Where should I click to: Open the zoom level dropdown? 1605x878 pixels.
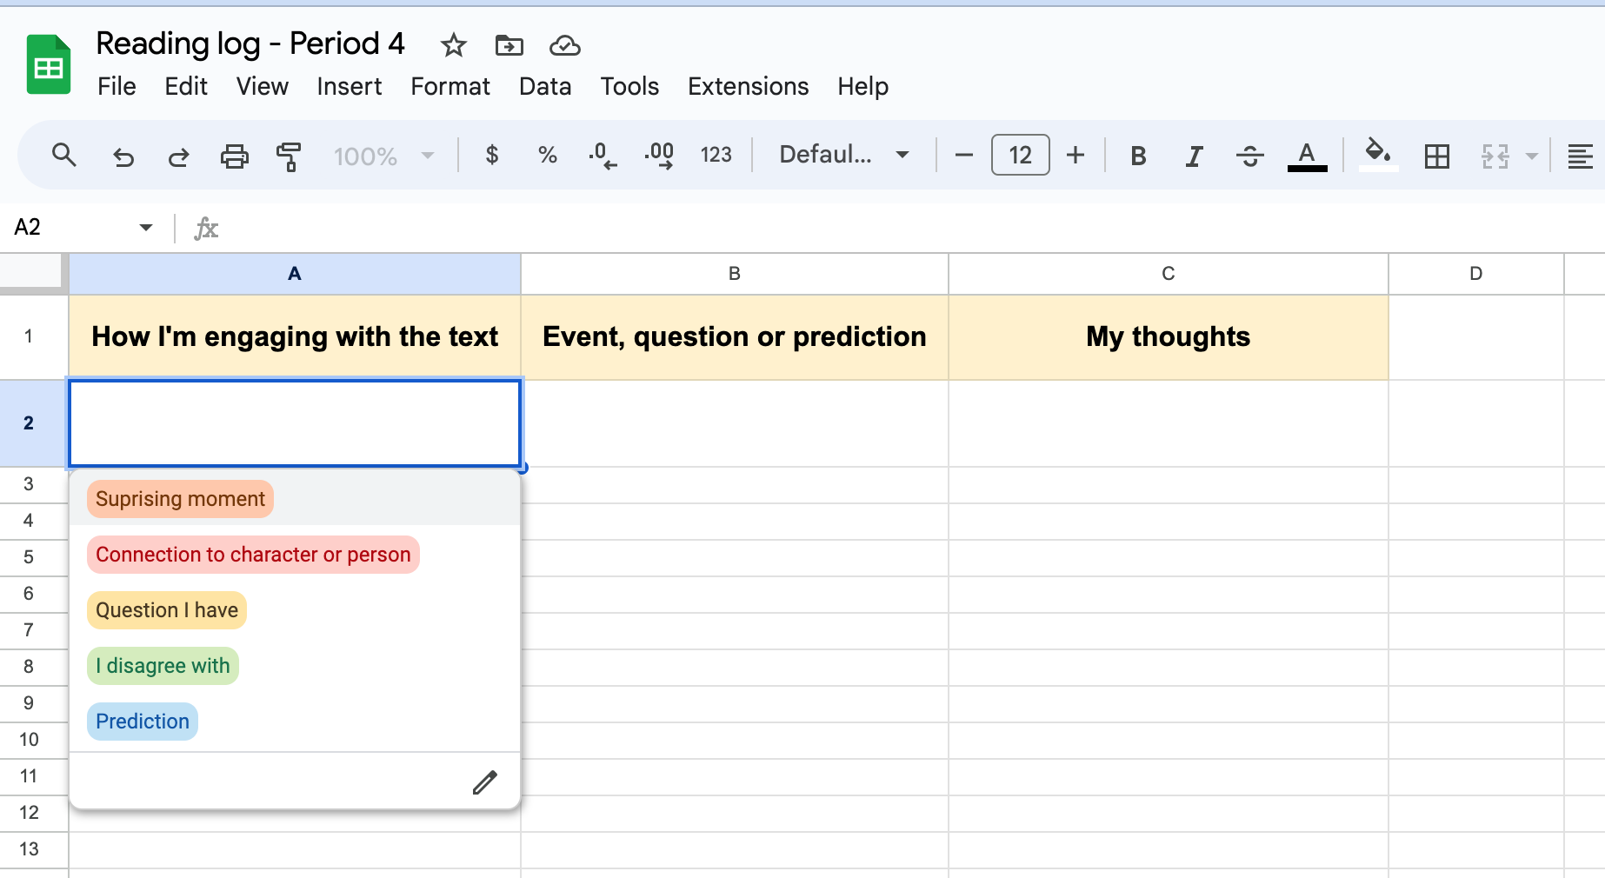pyautogui.click(x=383, y=156)
